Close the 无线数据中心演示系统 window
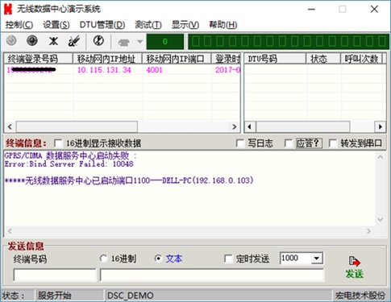Viewport: 391px width, 302px height. coord(374,10)
